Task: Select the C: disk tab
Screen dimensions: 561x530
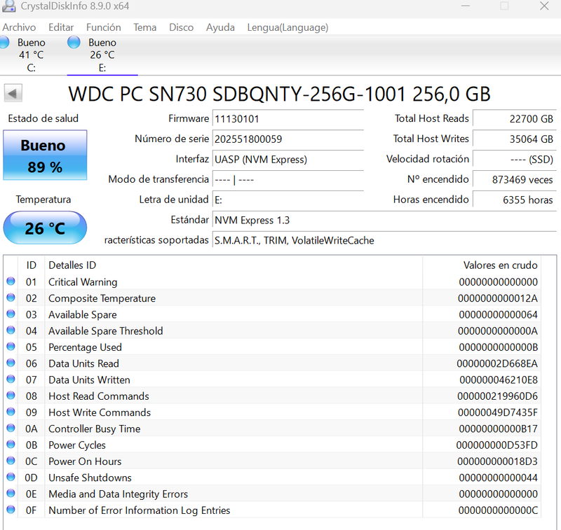Action: pyautogui.click(x=32, y=55)
